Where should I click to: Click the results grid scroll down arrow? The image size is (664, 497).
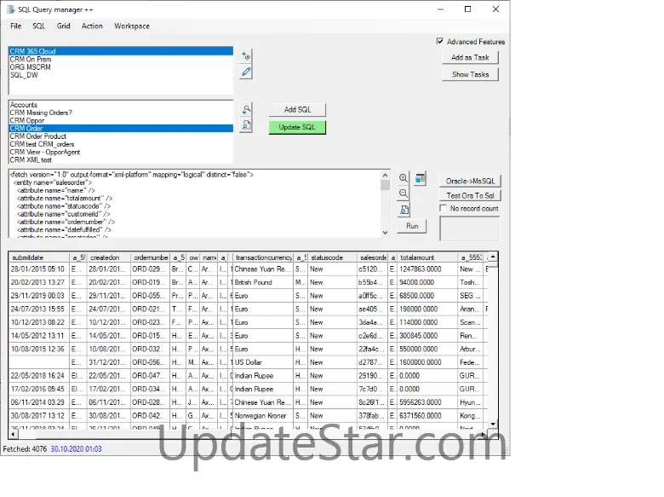tap(493, 424)
